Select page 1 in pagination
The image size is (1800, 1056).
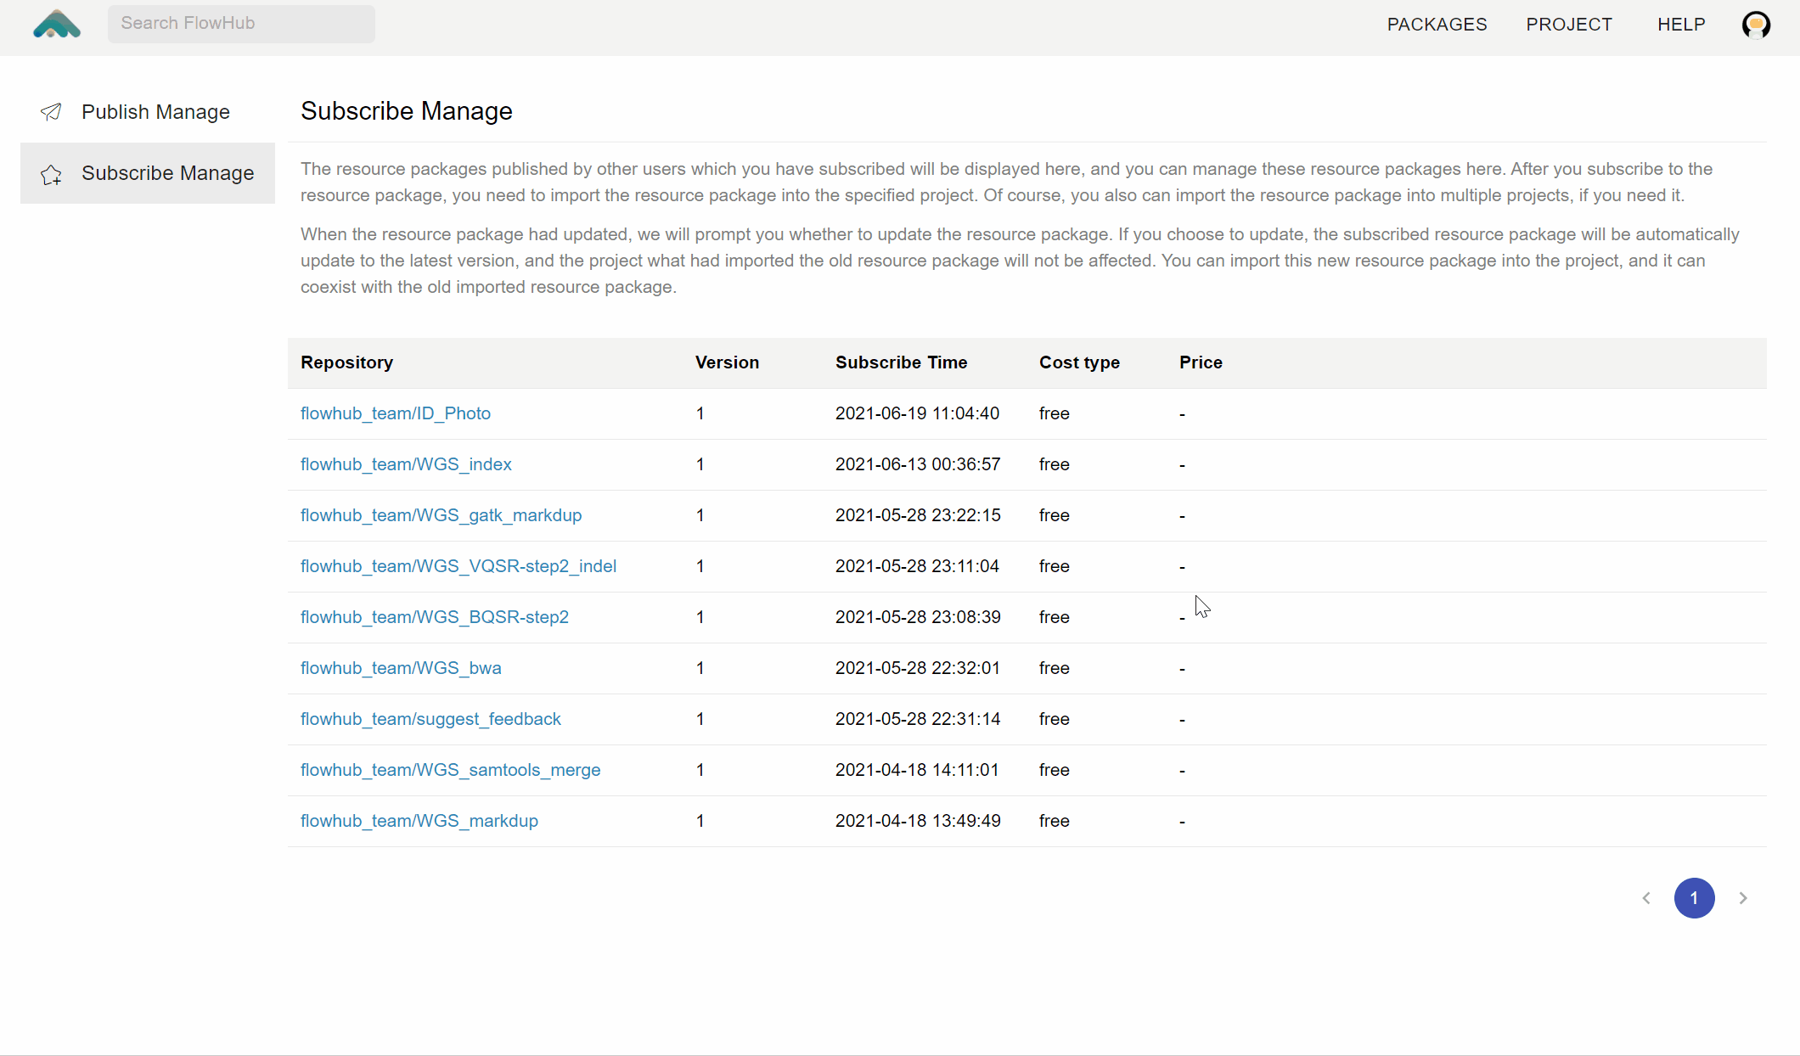tap(1694, 898)
